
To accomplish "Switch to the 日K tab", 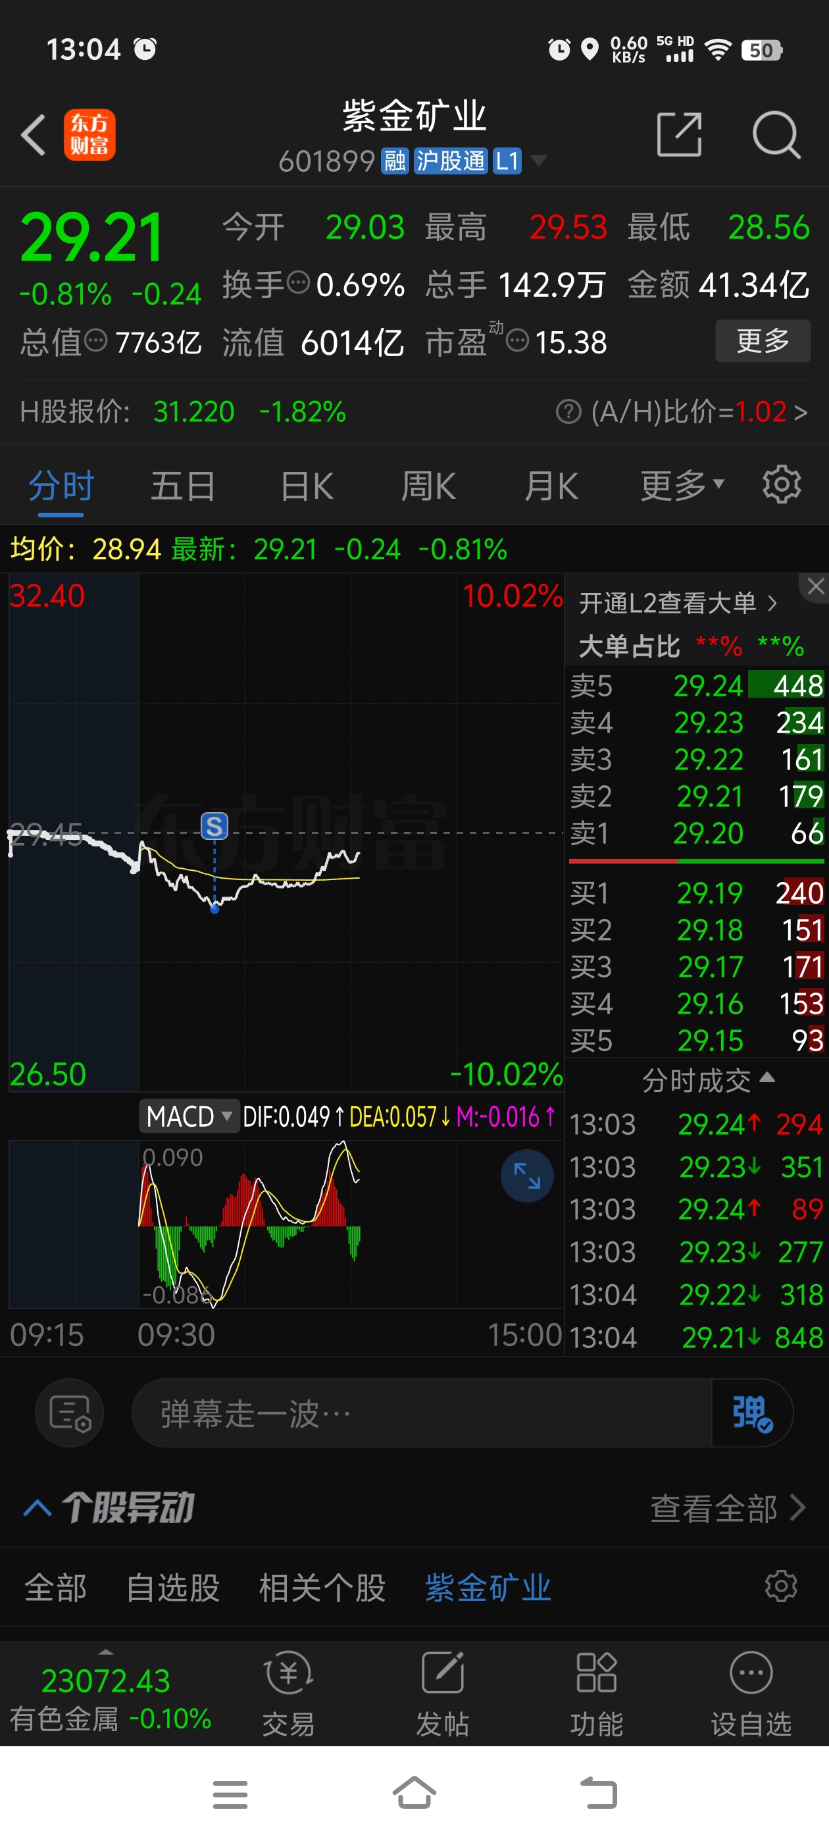I will click(307, 486).
